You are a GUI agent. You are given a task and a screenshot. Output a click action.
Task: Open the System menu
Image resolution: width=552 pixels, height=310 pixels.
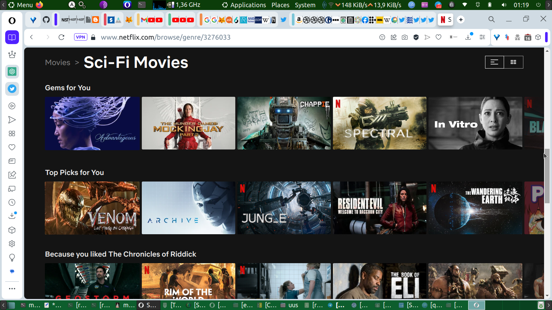coord(305,5)
